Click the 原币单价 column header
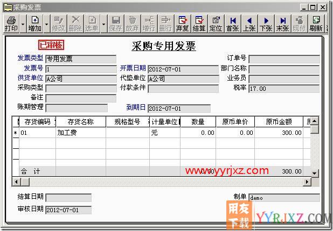333x231 pixels. coord(235,122)
